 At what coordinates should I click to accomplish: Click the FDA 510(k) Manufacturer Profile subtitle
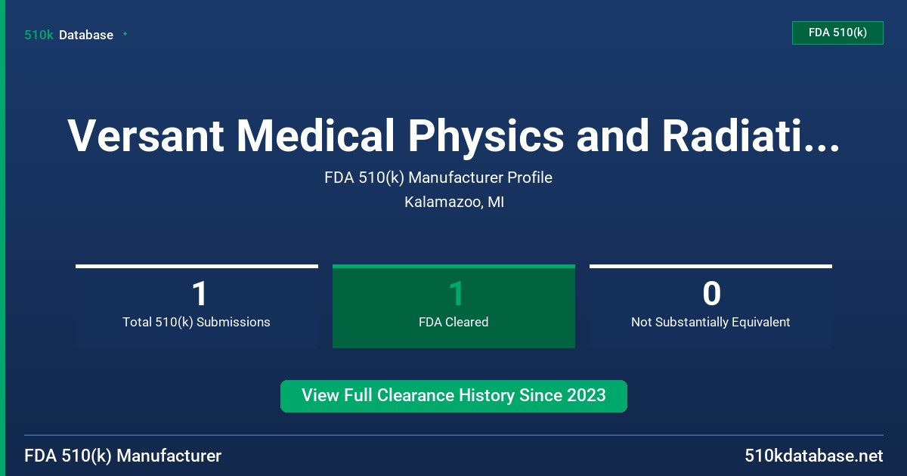pyautogui.click(x=438, y=178)
